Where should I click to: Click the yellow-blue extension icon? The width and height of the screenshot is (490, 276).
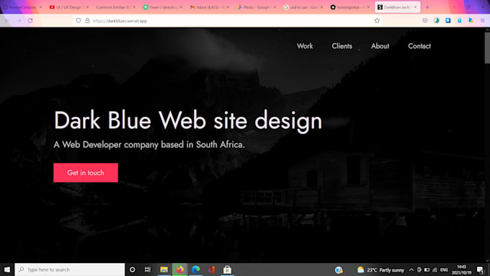[471, 21]
